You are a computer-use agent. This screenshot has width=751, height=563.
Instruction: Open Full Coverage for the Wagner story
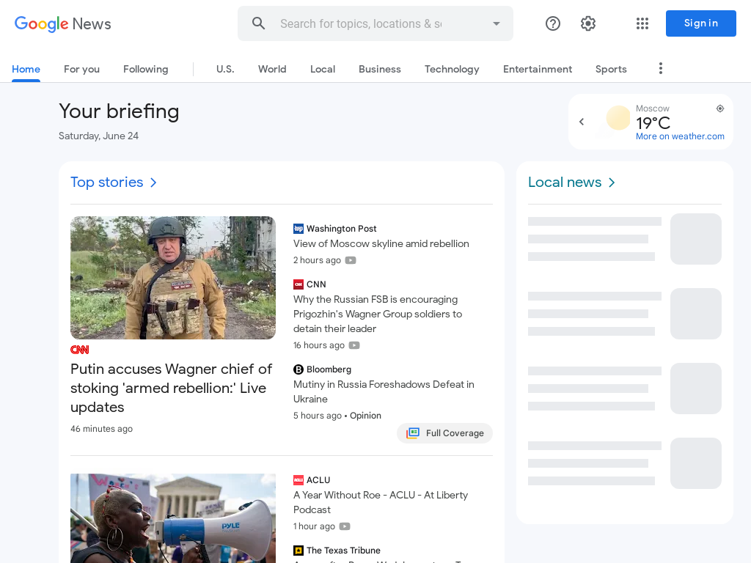tap(445, 433)
